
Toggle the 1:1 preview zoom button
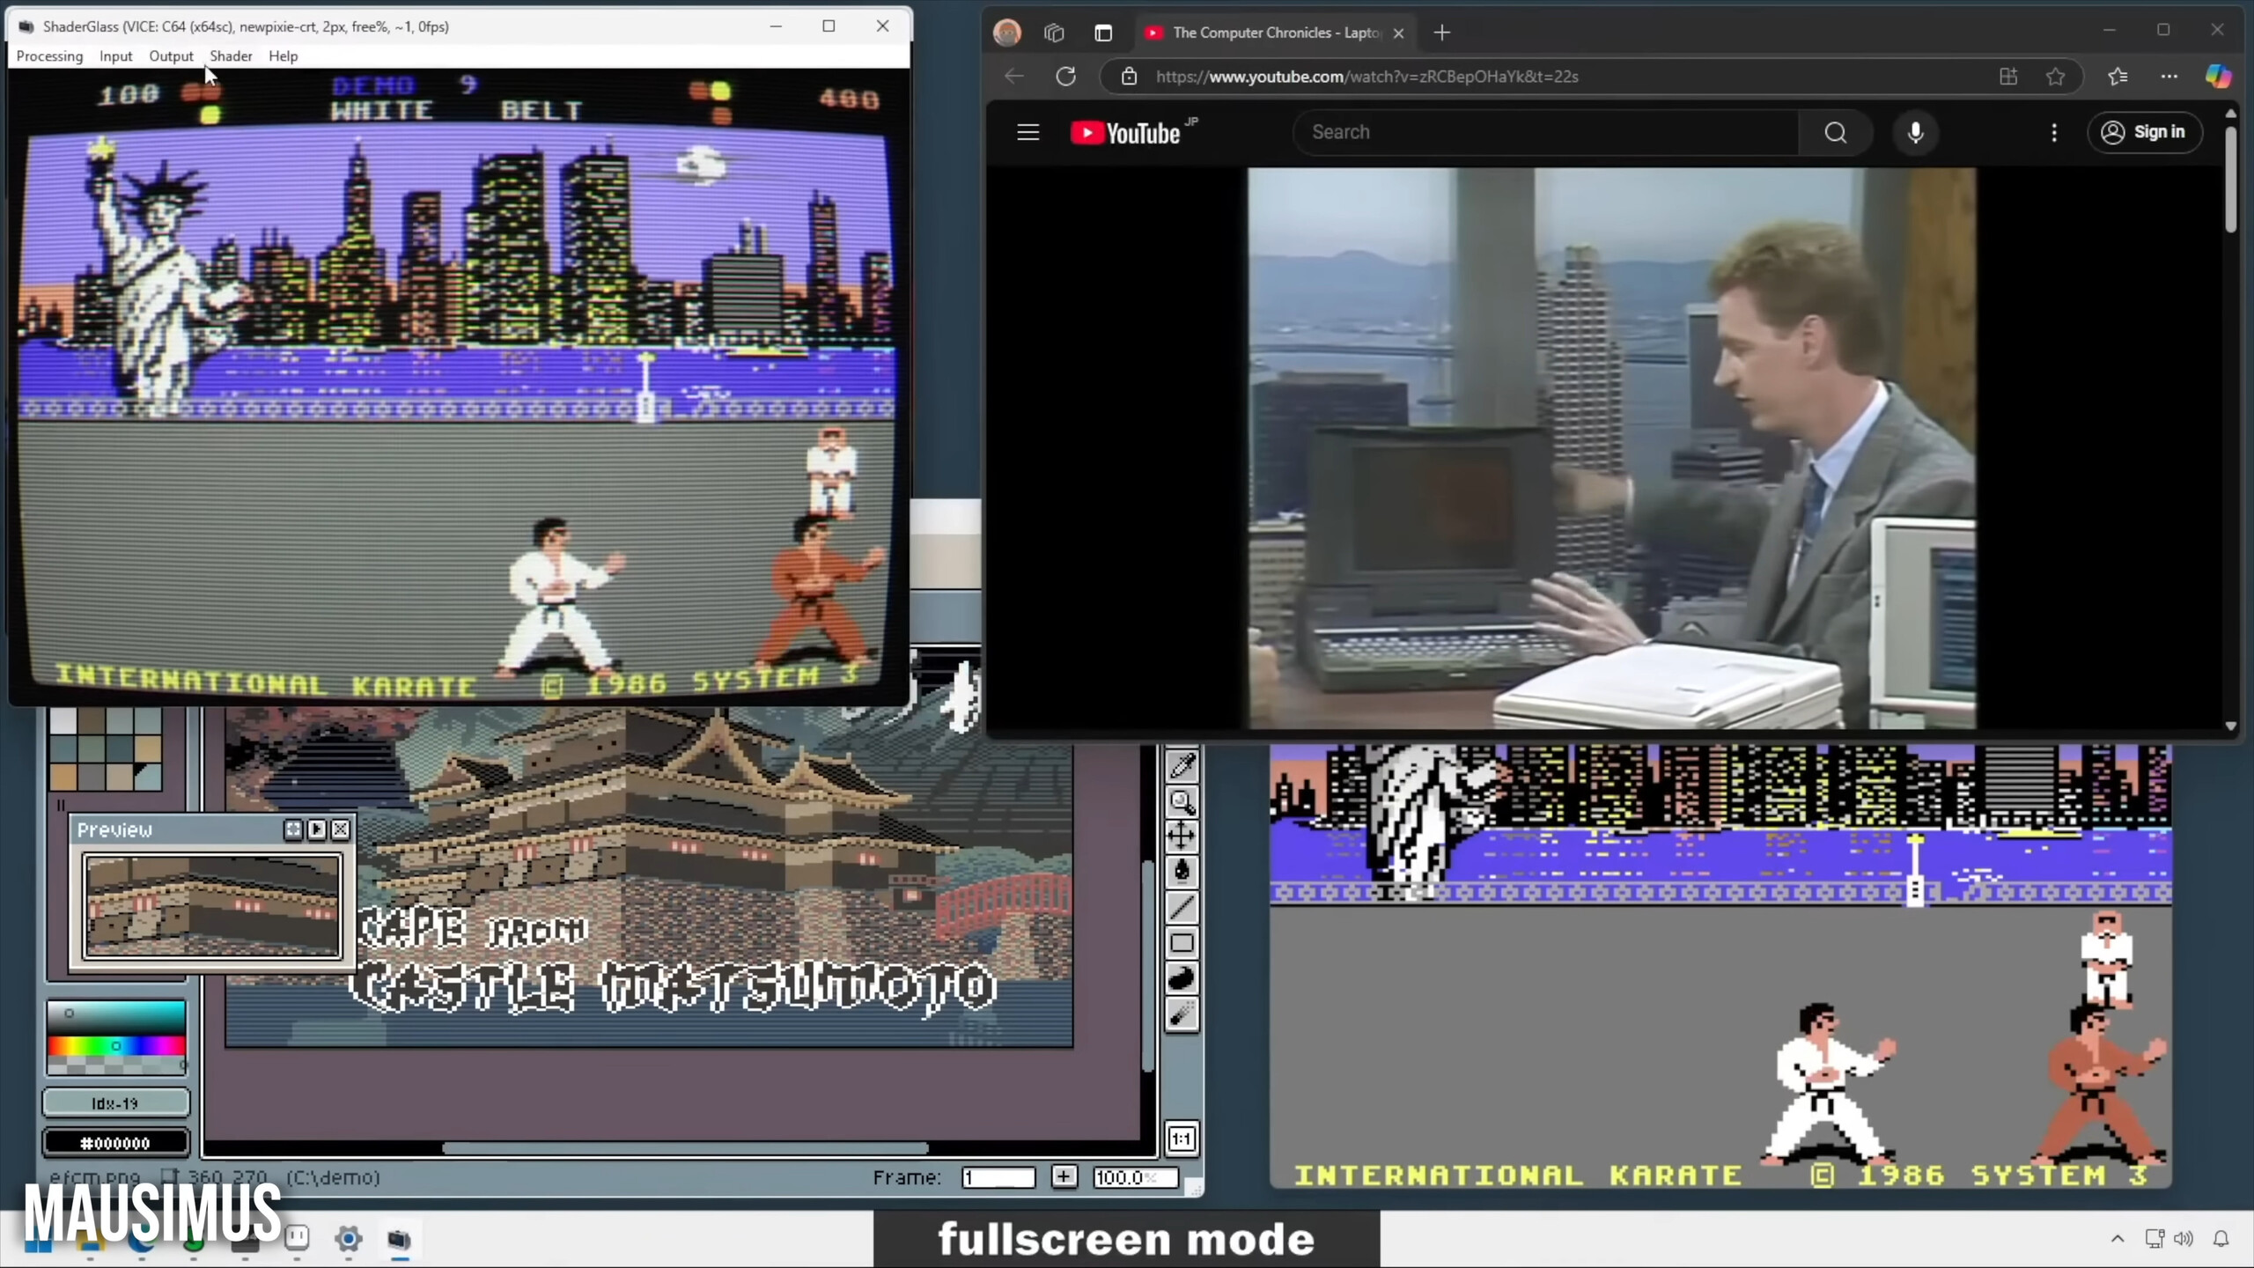click(x=1182, y=1139)
